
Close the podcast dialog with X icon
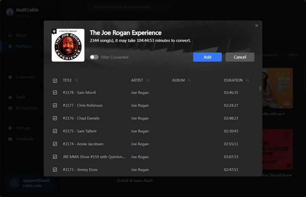257,26
